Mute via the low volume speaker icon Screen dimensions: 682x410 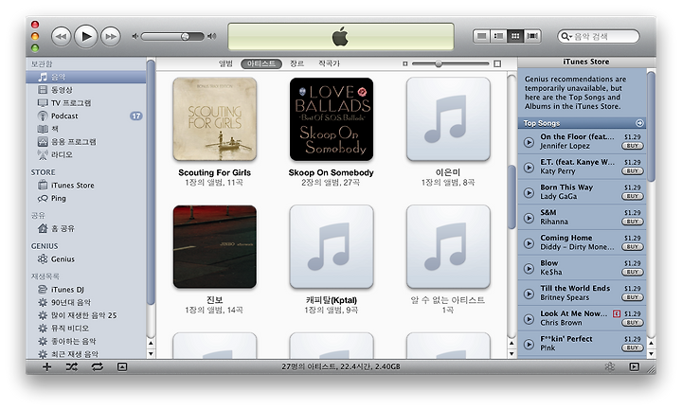pyautogui.click(x=135, y=37)
